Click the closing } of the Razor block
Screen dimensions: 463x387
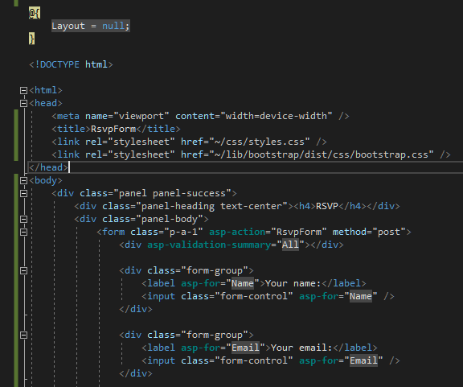coord(31,39)
